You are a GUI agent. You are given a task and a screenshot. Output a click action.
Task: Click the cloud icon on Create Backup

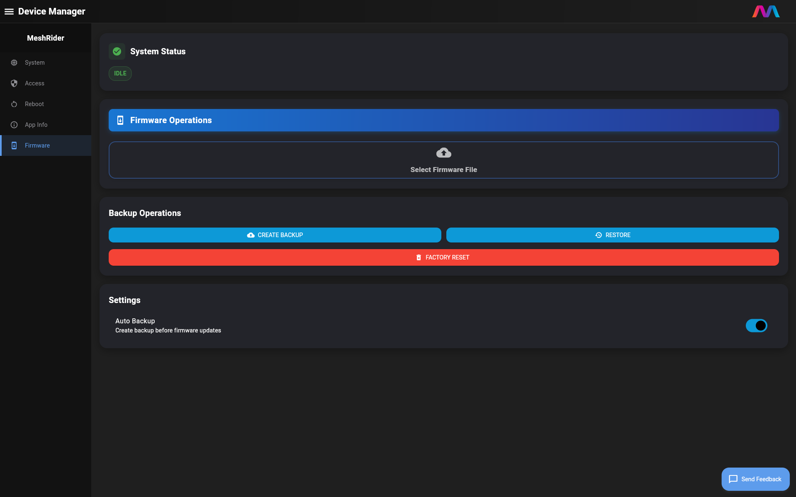click(x=251, y=235)
